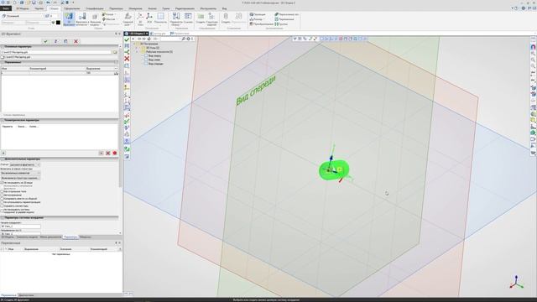Image resolution: width=537 pixels, height=302 pixels.
Task: Select the ЛСК coordinate system tool
Action: click(x=149, y=18)
